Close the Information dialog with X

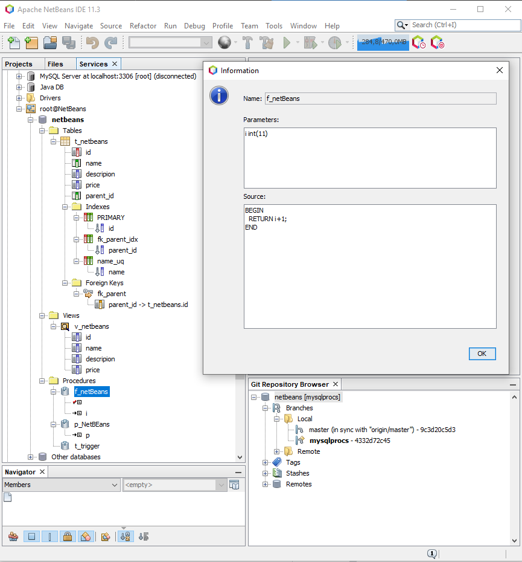(500, 70)
